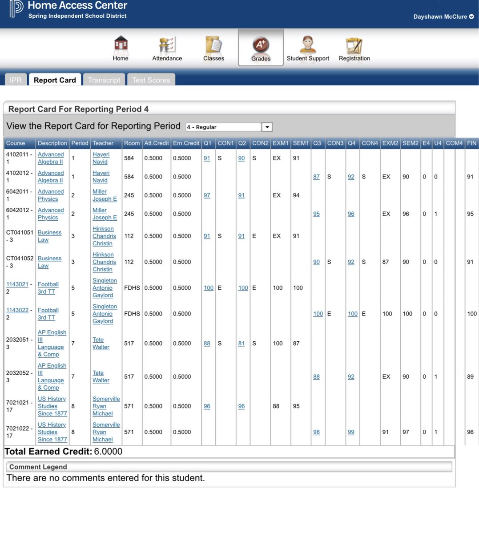Image resolution: width=479 pixels, height=534 pixels.
Task: Open Advanced Physics link for course 6042012
Action: point(51,214)
